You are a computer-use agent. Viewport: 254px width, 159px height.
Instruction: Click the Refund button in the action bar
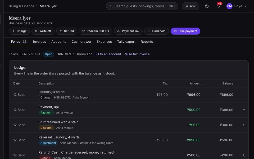(x=67, y=31)
